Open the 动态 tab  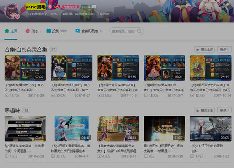[32, 31]
